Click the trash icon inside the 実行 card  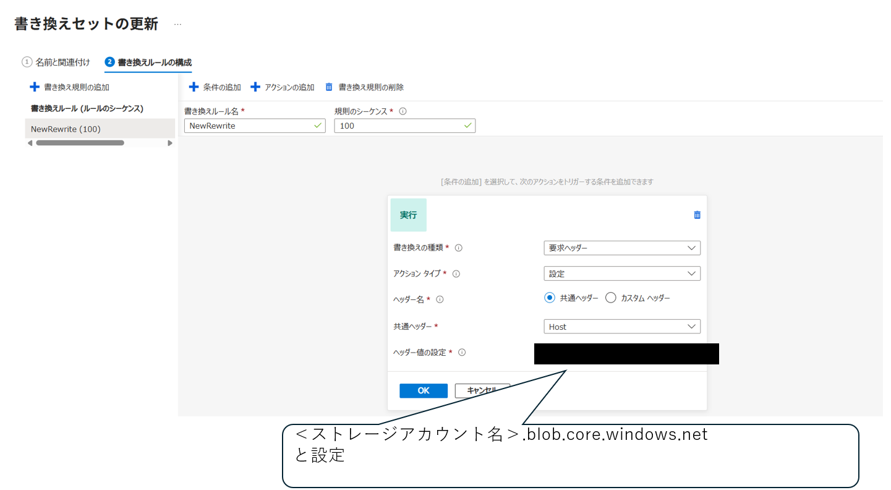point(696,215)
